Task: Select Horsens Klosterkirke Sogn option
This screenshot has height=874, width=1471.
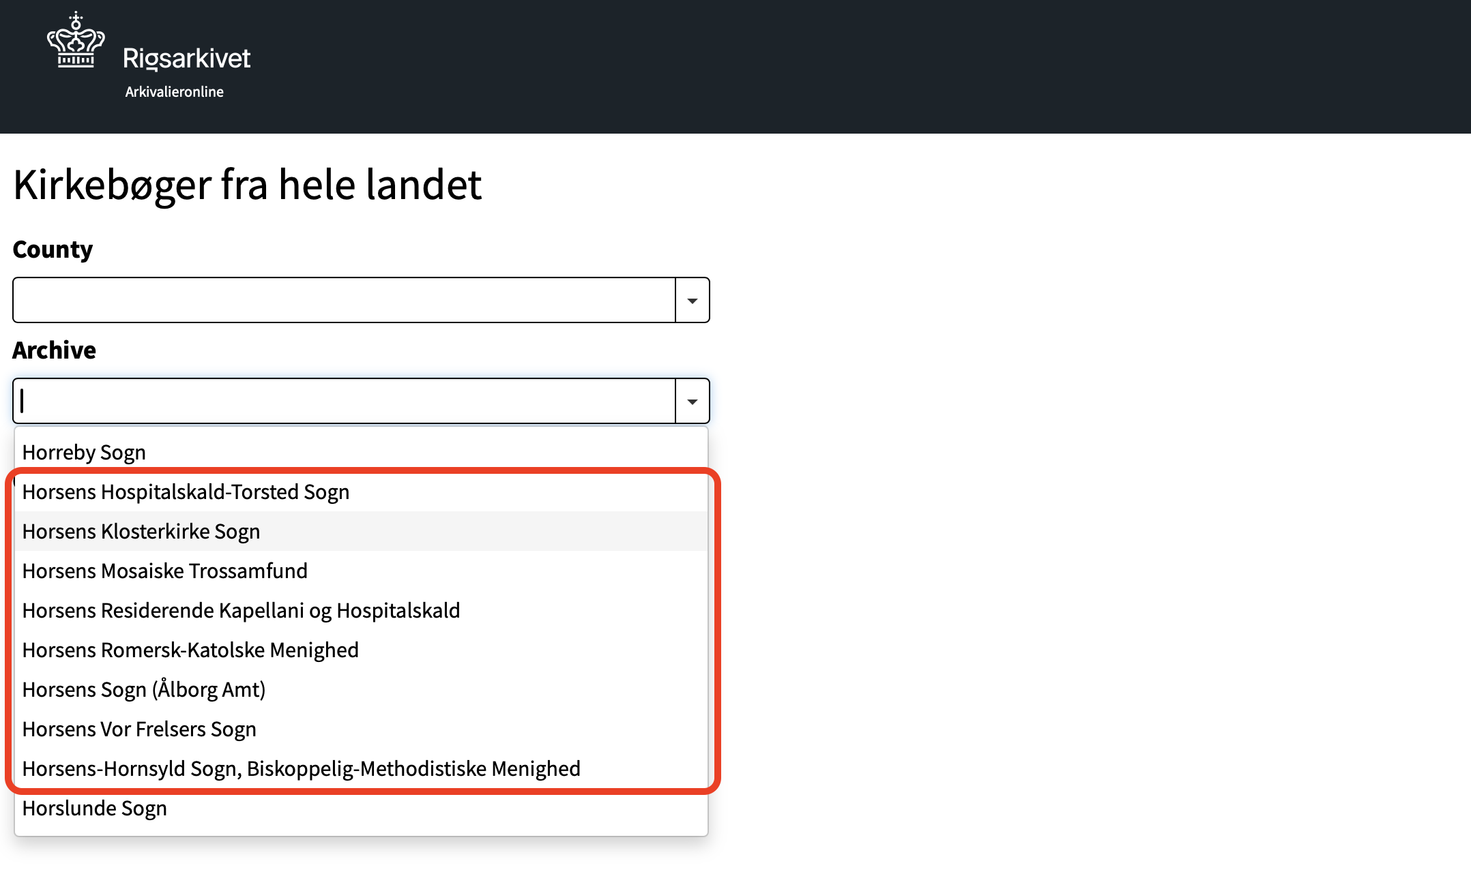Action: point(361,531)
